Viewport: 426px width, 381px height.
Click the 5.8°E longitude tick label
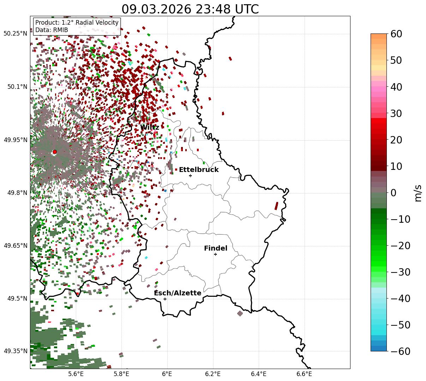pos(122,374)
